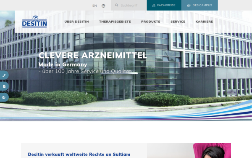Open the globe country selector icon
Viewport: 252px width, 158px height.
pos(103,6)
